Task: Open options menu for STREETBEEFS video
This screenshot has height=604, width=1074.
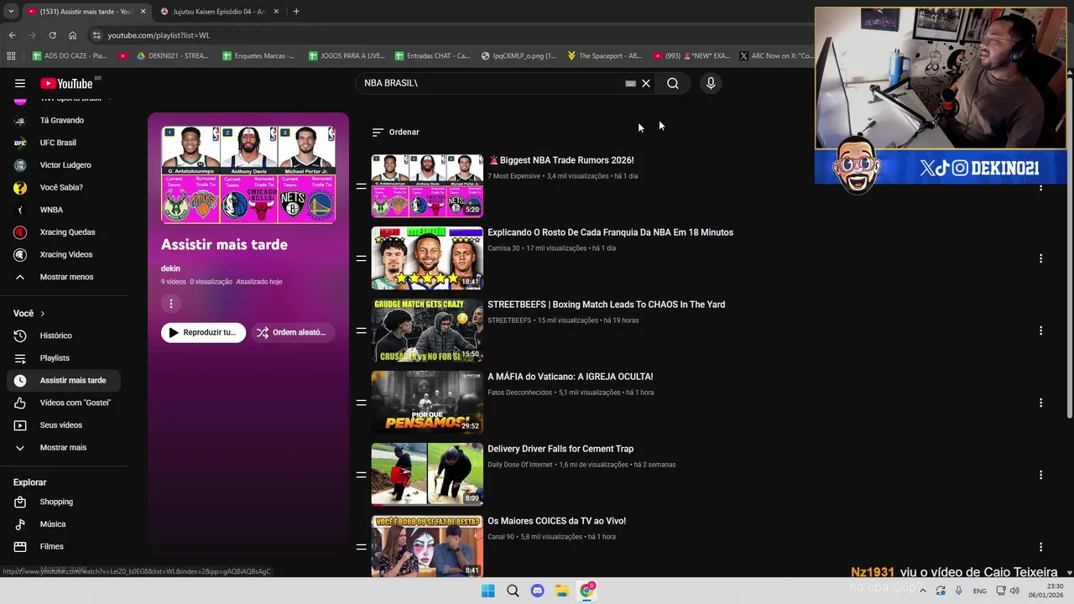Action: tap(1040, 331)
